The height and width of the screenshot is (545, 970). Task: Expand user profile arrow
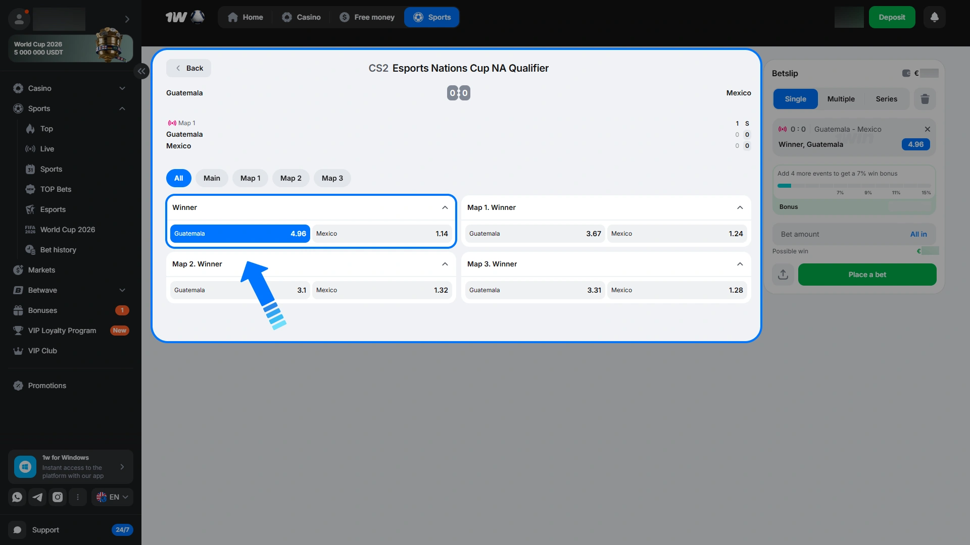coord(127,19)
